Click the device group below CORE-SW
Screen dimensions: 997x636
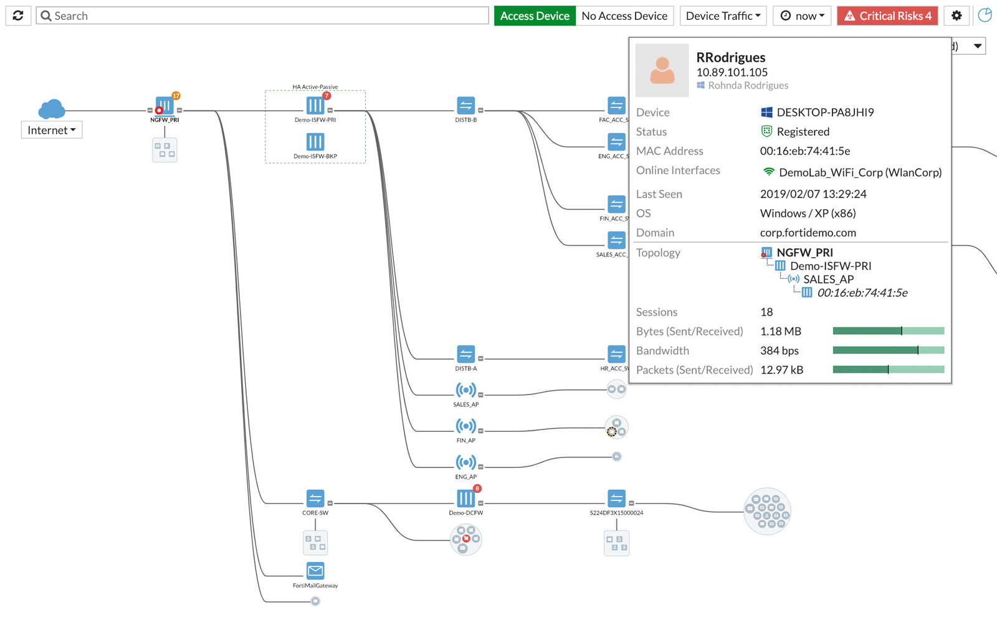[315, 543]
